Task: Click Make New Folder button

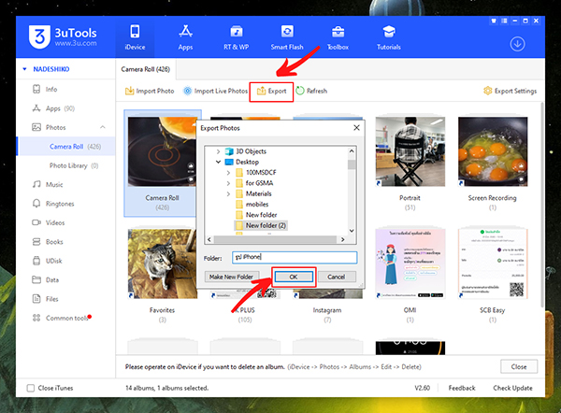Action: click(231, 277)
